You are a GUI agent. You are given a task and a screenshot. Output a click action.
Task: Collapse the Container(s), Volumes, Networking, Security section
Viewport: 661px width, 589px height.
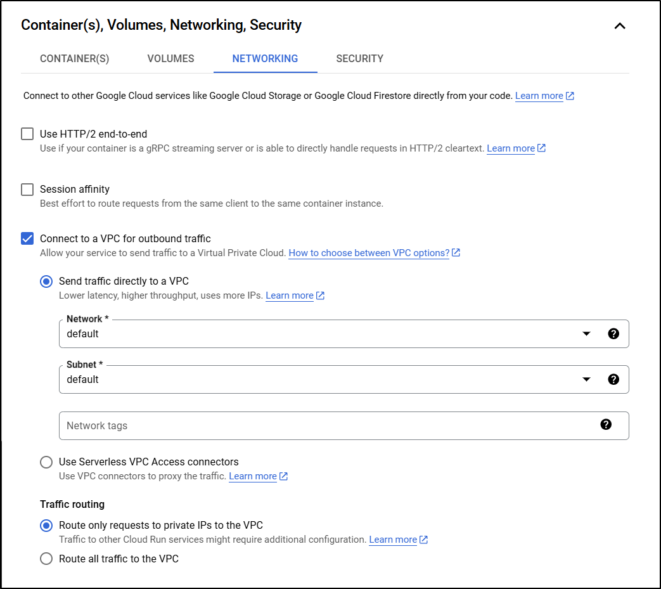click(x=619, y=26)
